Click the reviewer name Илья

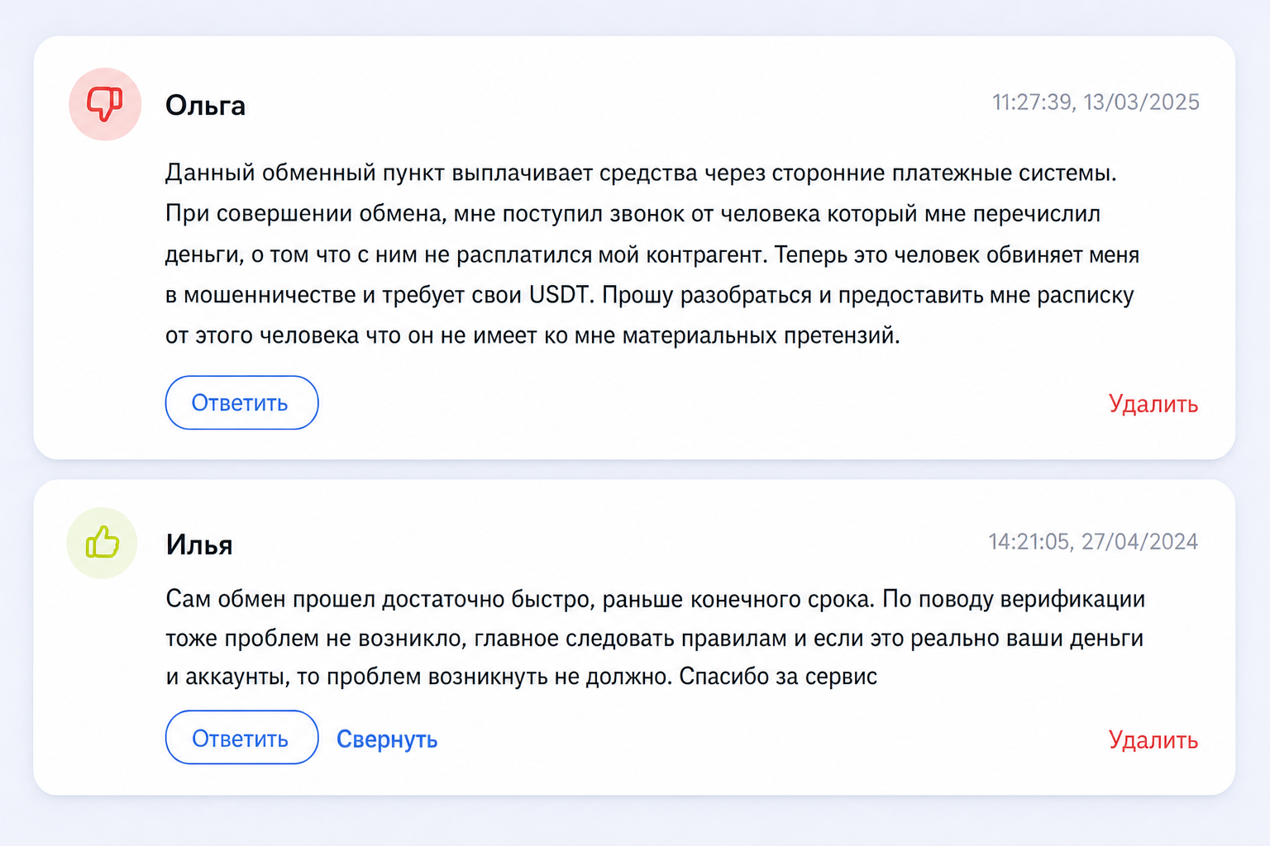pos(199,545)
